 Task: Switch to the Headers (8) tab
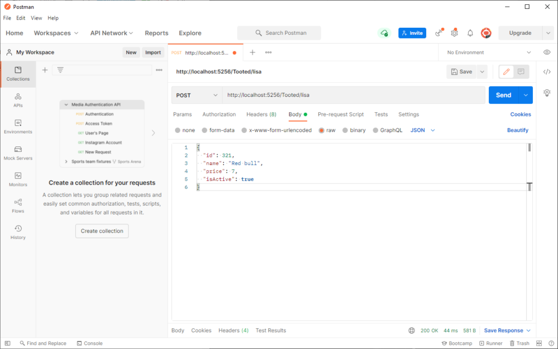(x=261, y=114)
